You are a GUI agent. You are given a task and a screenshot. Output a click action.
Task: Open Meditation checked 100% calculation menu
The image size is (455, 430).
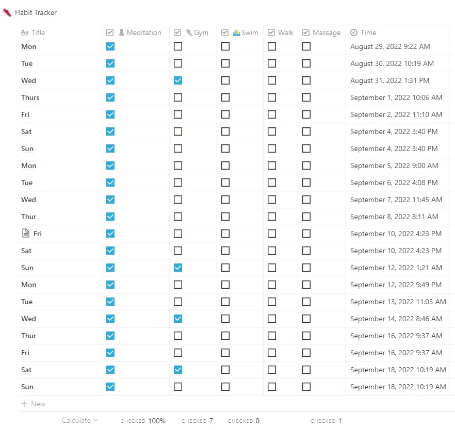tap(143, 421)
